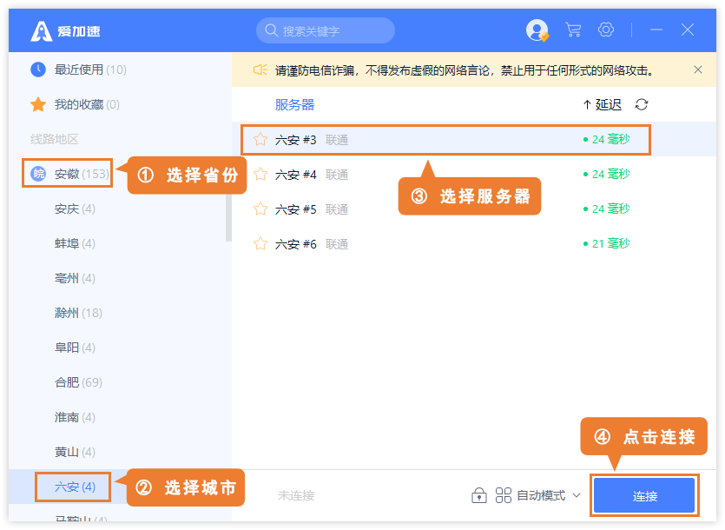The height and width of the screenshot is (530, 725).
Task: Minimize the 爱加速 window
Action: [x=656, y=30]
